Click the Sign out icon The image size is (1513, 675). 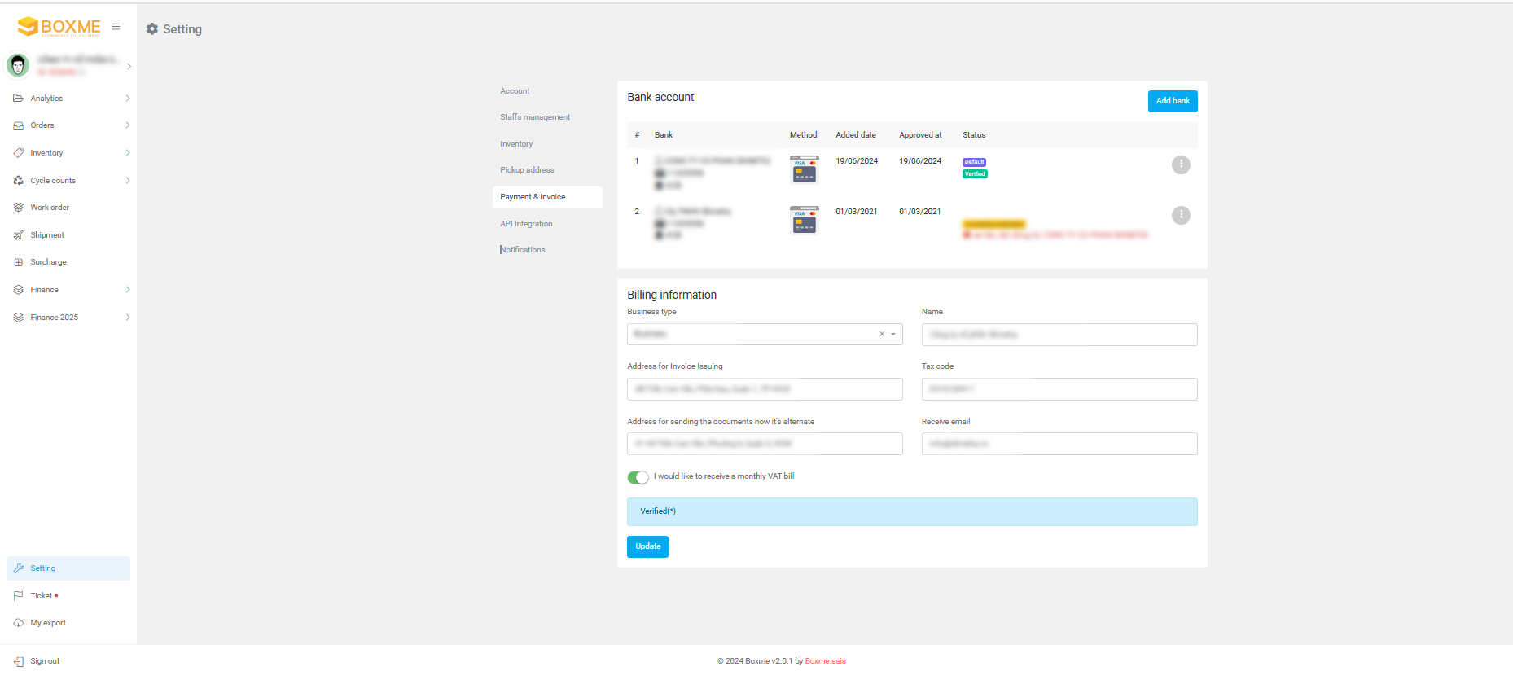[19, 661]
